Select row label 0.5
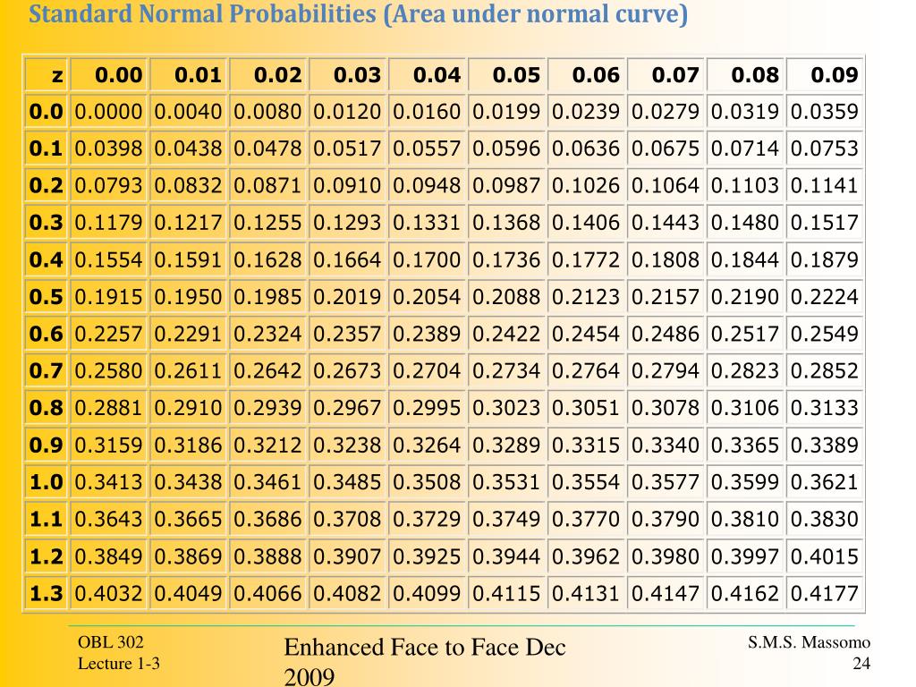This screenshot has width=916, height=687. click(x=47, y=297)
